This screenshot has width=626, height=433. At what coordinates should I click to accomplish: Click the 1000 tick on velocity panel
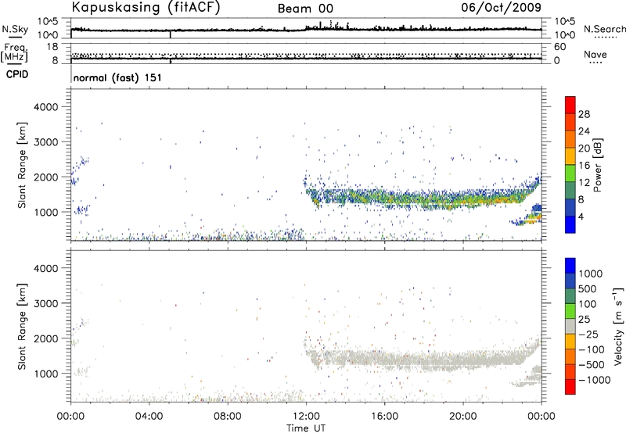tap(46, 374)
